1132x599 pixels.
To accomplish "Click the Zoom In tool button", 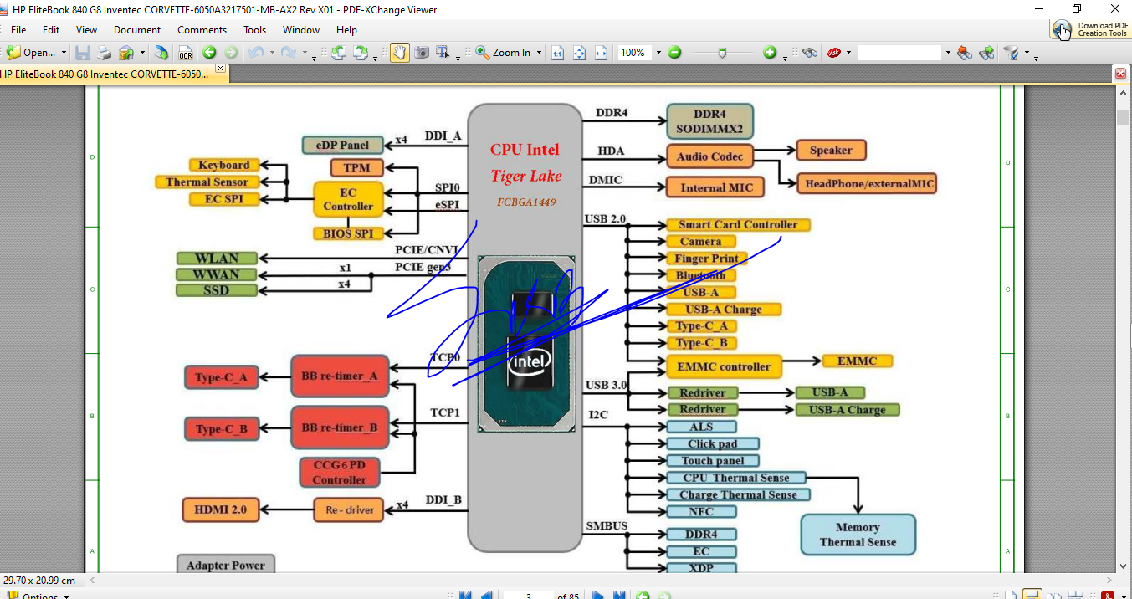I will click(505, 52).
